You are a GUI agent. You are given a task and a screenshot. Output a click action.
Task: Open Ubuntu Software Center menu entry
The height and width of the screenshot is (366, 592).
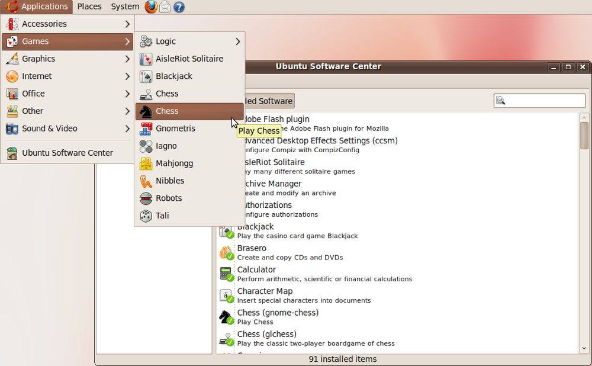coord(67,153)
